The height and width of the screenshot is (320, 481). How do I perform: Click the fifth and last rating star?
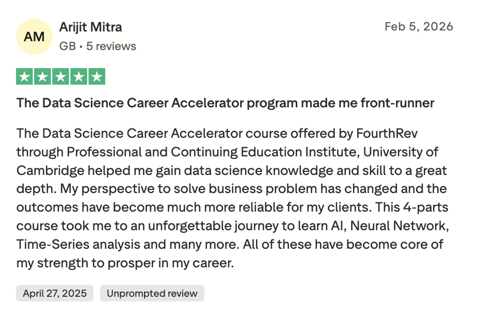(97, 76)
